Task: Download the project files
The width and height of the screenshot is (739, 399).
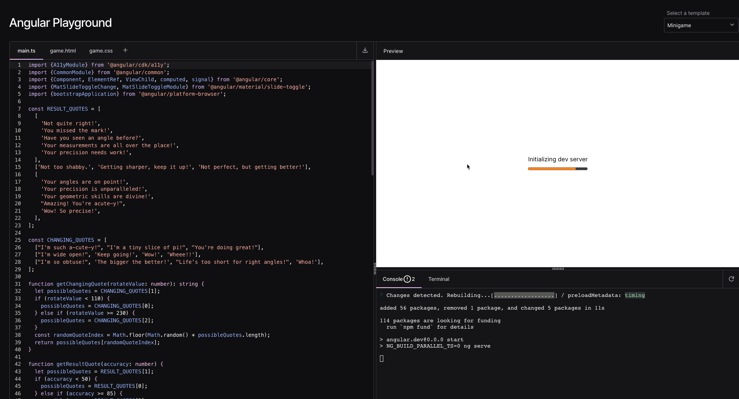Action: coord(365,50)
